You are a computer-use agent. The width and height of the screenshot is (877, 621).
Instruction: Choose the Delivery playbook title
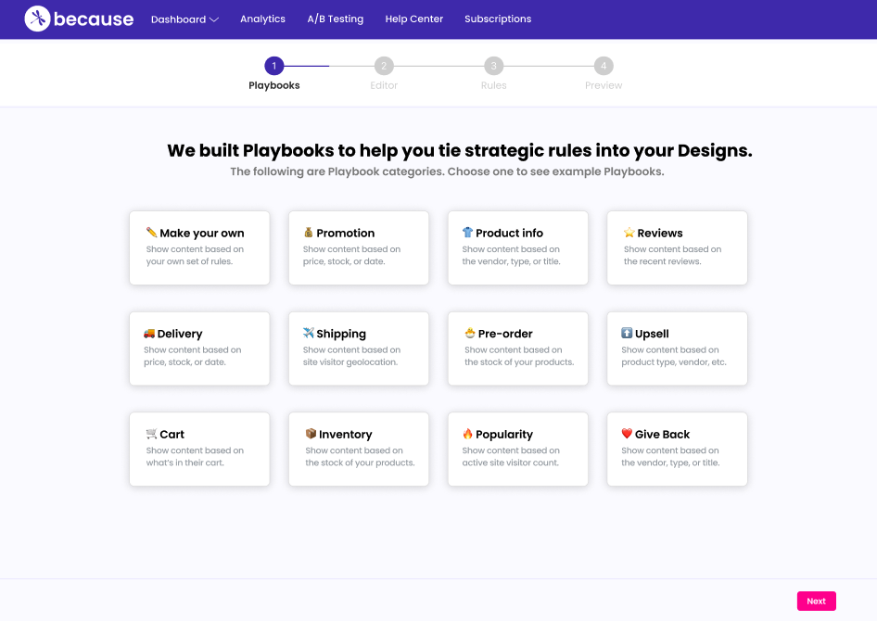tap(180, 334)
